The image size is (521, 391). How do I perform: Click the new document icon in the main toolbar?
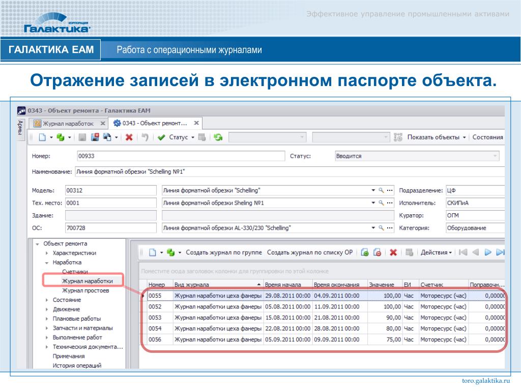point(42,137)
